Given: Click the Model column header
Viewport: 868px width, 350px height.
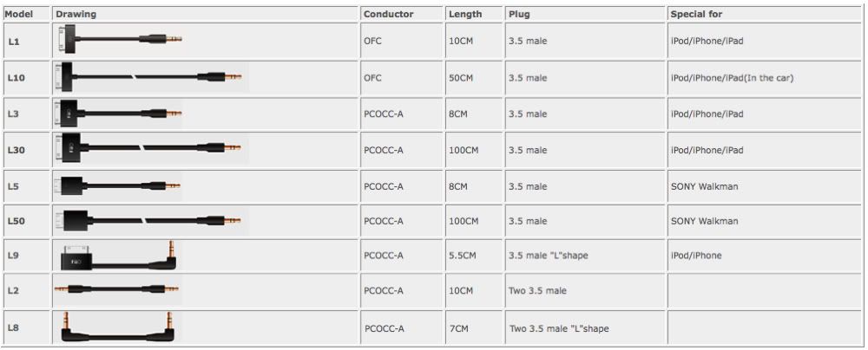Looking at the screenshot, I should (20, 14).
